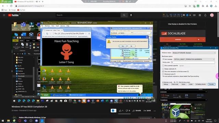Open Windows Start on the bottom taskbar
This screenshot has width=219, height=123.
(3, 121)
